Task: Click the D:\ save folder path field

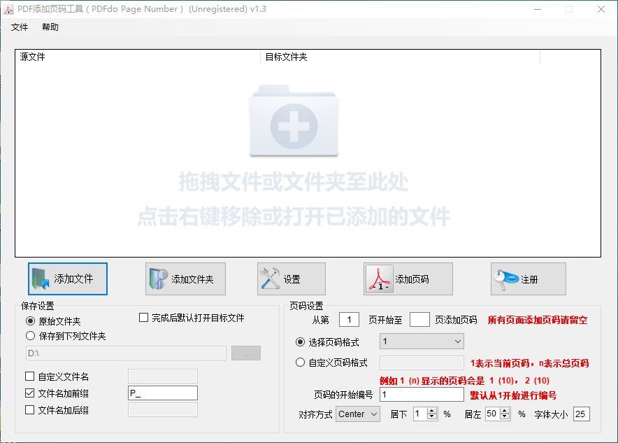Action: 126,353
